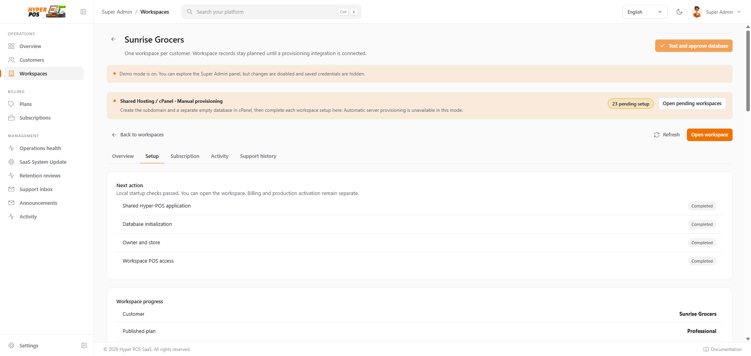
Task: Click the Operations health pulse icon
Action: tap(11, 148)
